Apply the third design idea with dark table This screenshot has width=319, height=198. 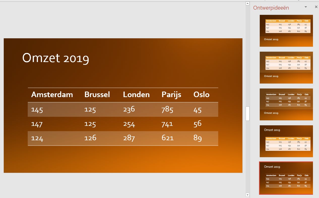(286, 104)
